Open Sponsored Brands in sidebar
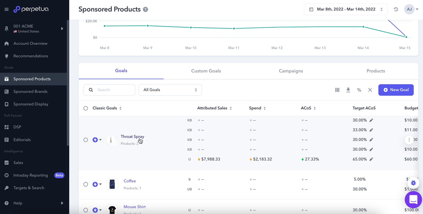Screen dimensions: 423x214 coord(30,92)
